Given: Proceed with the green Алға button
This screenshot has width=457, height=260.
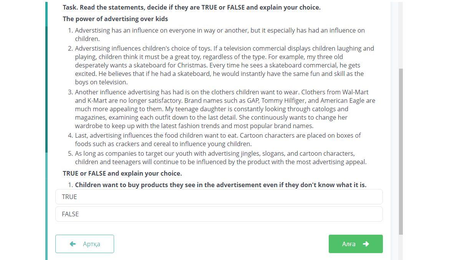Looking at the screenshot, I should [x=356, y=244].
